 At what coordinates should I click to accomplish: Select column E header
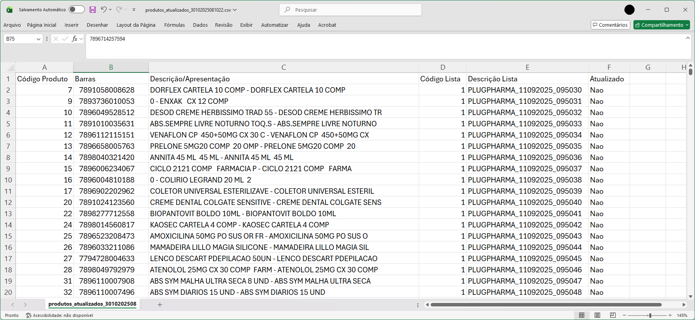pos(528,67)
